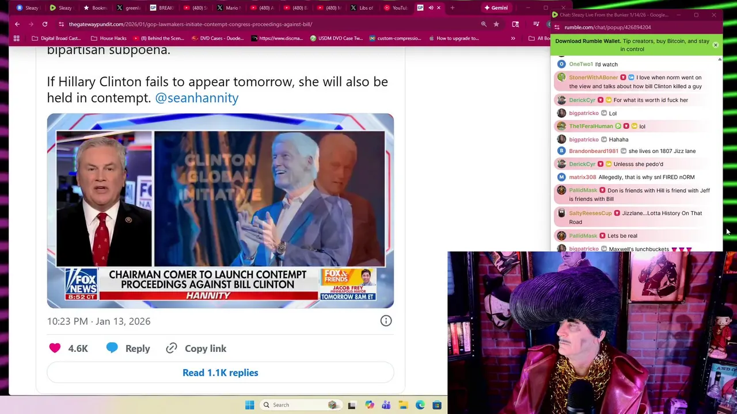
Task: Click the zoom magnifier icon in address bar
Action: [484, 24]
